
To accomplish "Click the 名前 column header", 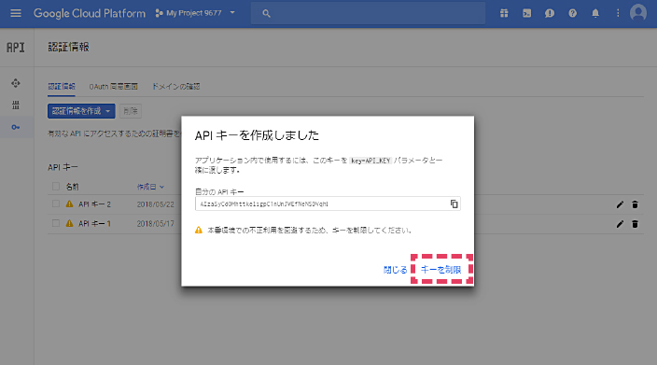I will (72, 187).
